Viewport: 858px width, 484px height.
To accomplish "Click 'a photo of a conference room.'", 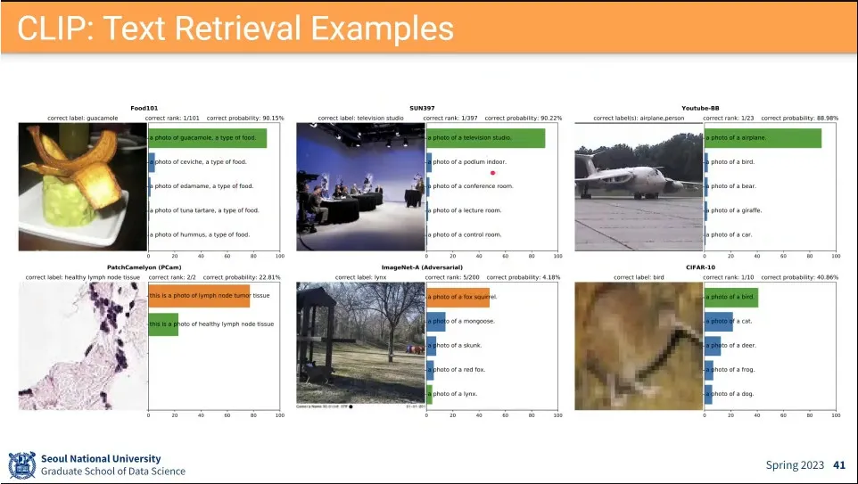I will pos(470,186).
